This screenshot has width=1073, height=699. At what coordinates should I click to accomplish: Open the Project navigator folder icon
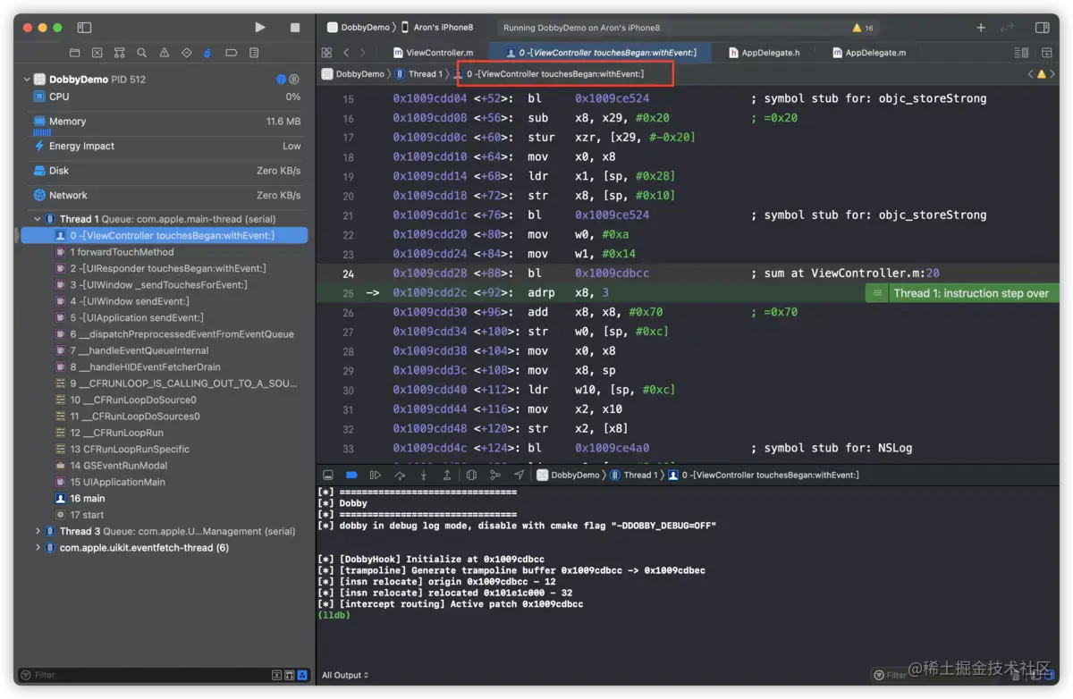(x=75, y=53)
